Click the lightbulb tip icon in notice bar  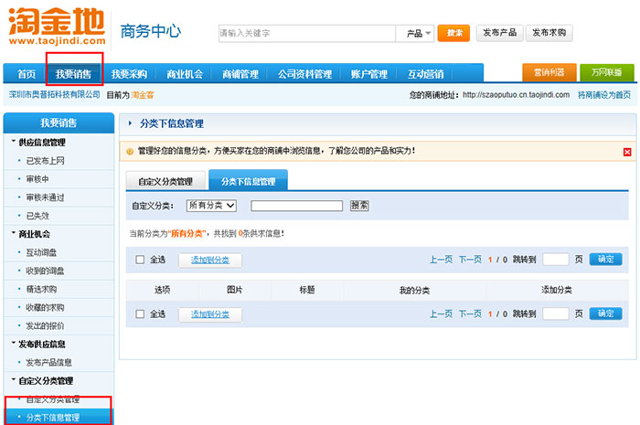point(130,151)
